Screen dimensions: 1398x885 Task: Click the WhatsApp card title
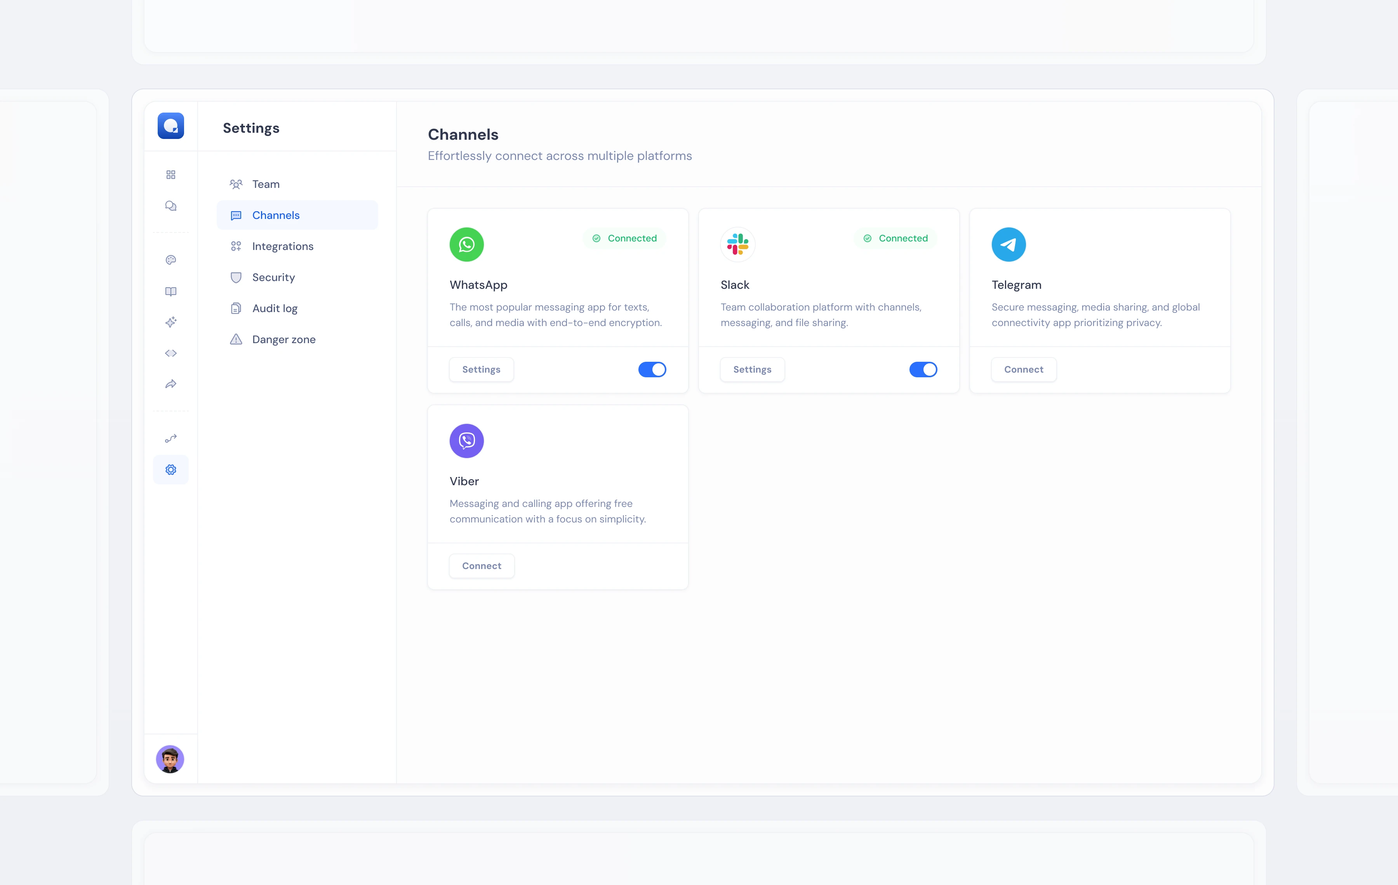478,285
